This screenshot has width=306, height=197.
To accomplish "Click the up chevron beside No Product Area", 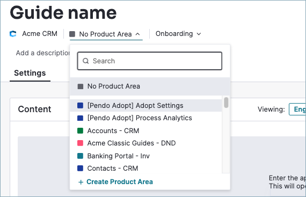I will [x=137, y=34].
